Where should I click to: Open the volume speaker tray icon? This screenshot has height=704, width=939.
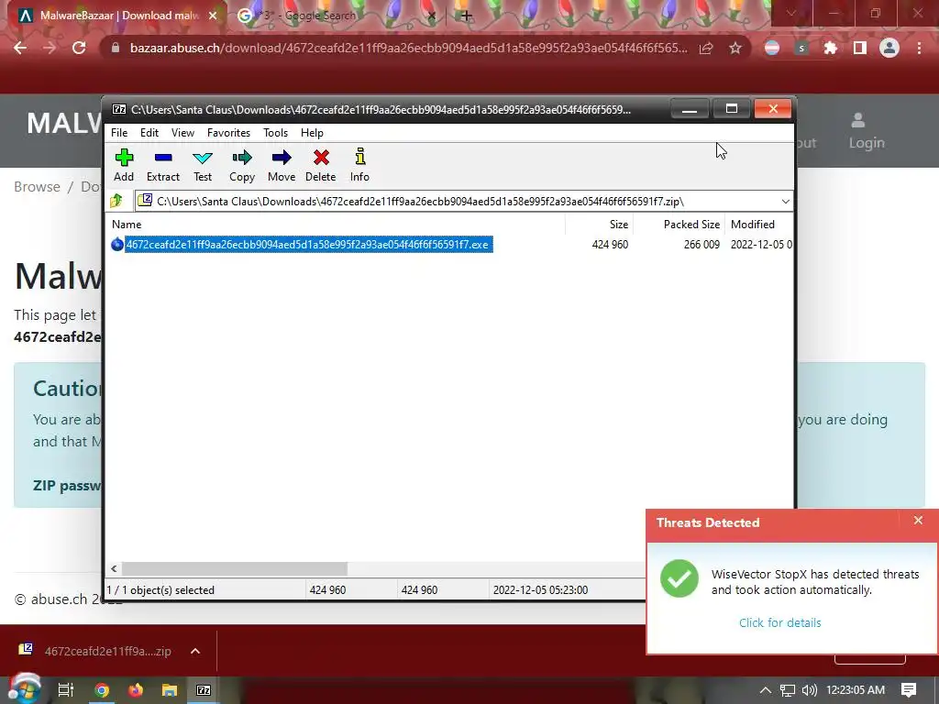(809, 690)
